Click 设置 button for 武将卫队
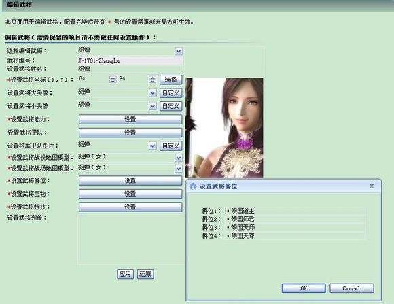The image size is (394, 304). click(130, 133)
